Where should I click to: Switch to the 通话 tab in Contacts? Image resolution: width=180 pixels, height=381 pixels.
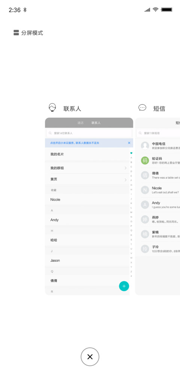coord(80,123)
